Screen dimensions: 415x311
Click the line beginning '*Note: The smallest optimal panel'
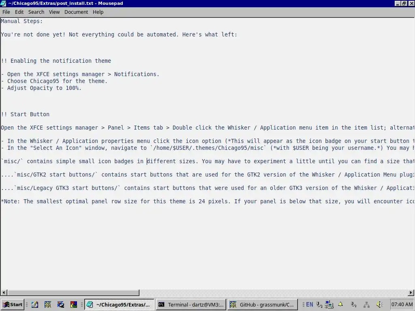point(207,201)
